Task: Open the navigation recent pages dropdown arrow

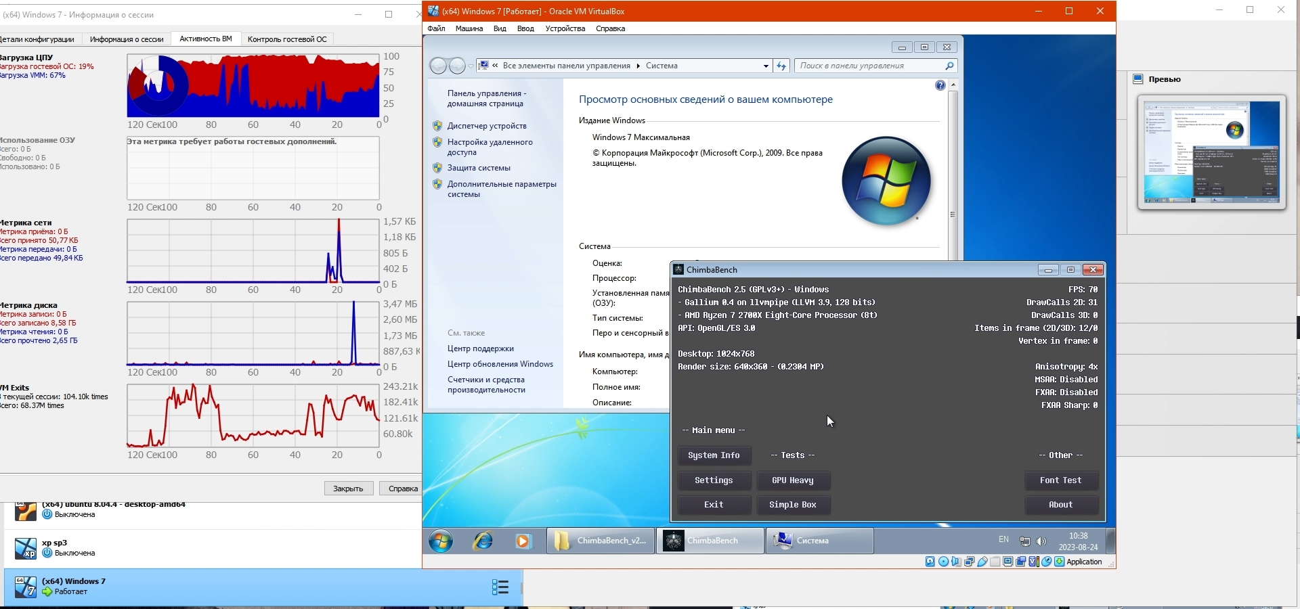Action: click(471, 66)
